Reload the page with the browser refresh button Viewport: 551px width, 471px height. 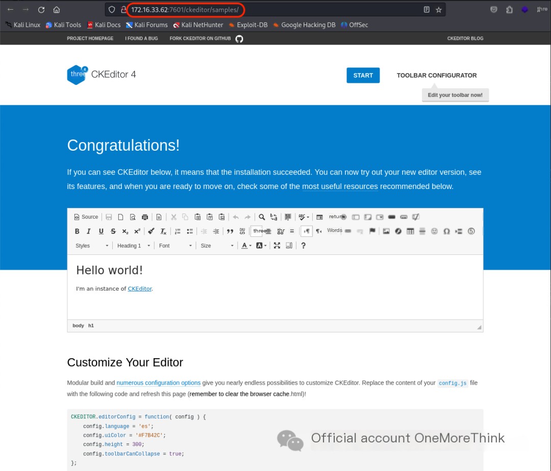41,10
